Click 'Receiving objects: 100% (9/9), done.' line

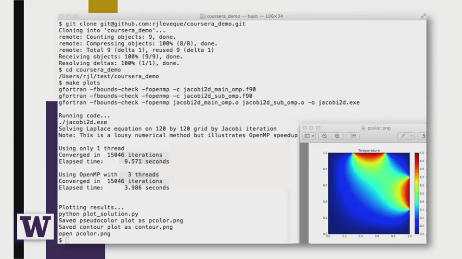pyautogui.click(x=120, y=57)
